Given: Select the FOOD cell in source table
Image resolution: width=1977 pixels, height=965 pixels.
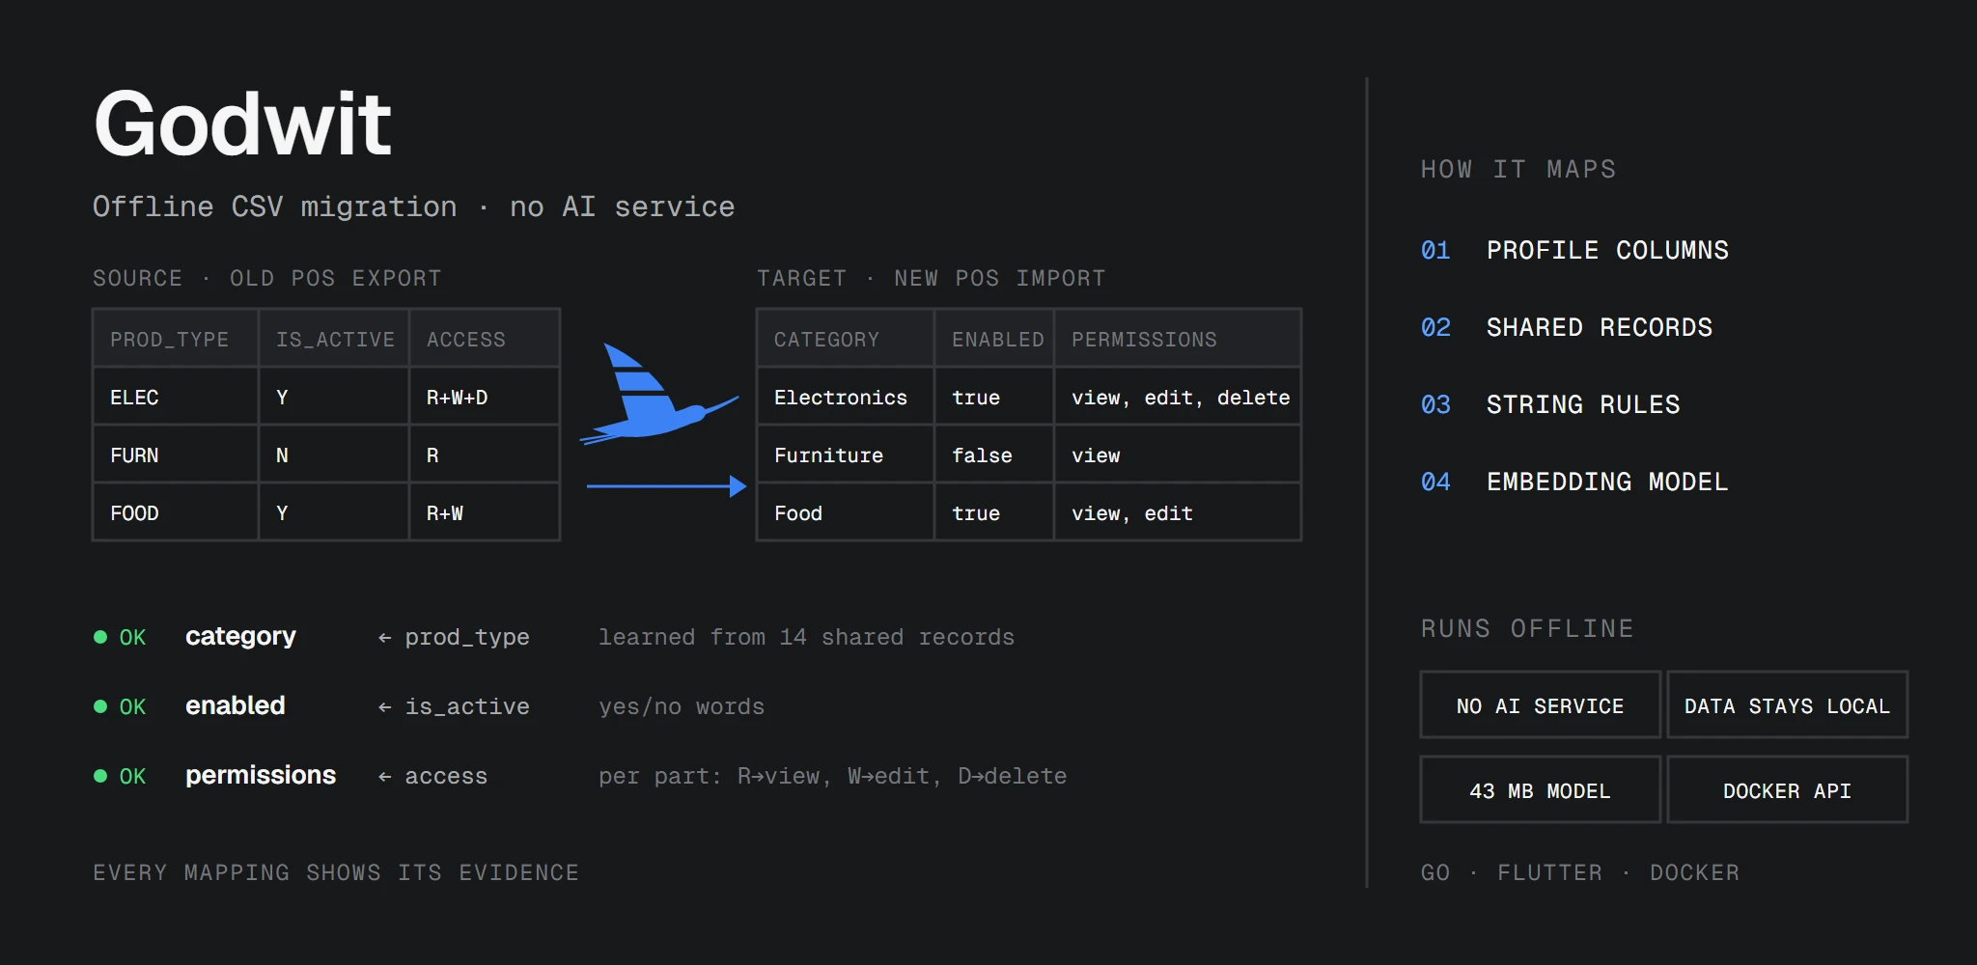Looking at the screenshot, I should pyautogui.click(x=176, y=512).
